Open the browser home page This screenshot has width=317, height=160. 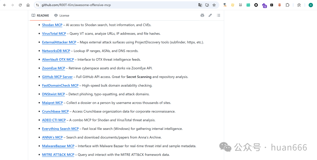coord(28,5)
